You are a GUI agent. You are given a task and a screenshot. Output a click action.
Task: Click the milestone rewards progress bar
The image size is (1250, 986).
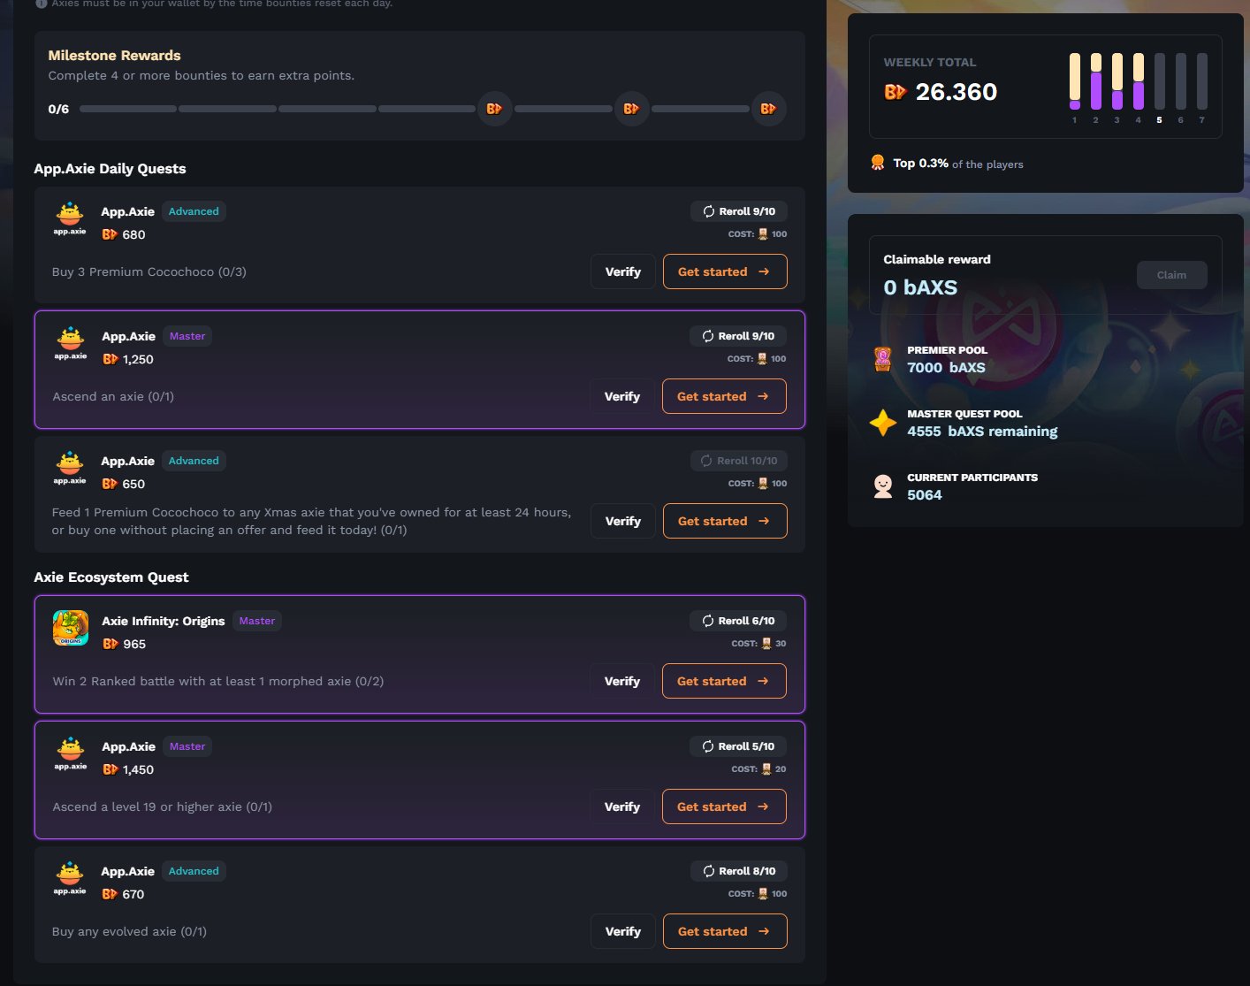(277, 109)
